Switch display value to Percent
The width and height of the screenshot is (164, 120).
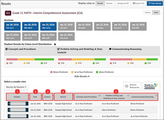(100, 4)
